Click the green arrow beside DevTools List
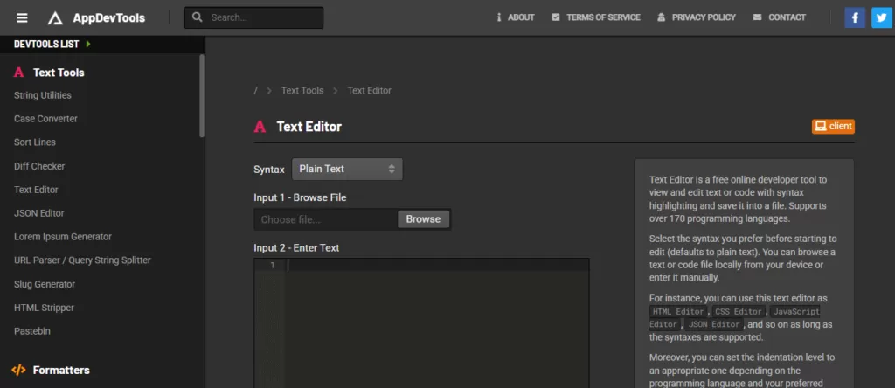This screenshot has width=895, height=388. point(88,44)
